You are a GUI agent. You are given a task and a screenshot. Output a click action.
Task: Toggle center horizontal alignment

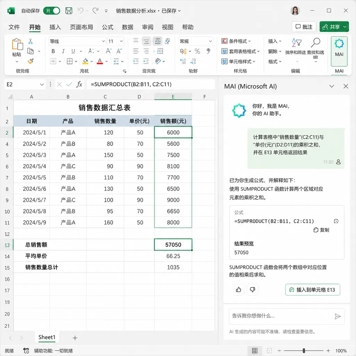point(146,51)
